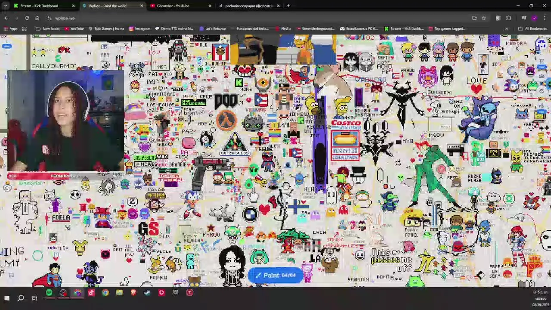Screen dimensions: 551x310
Task: Go back to previous page
Action: coord(6,18)
